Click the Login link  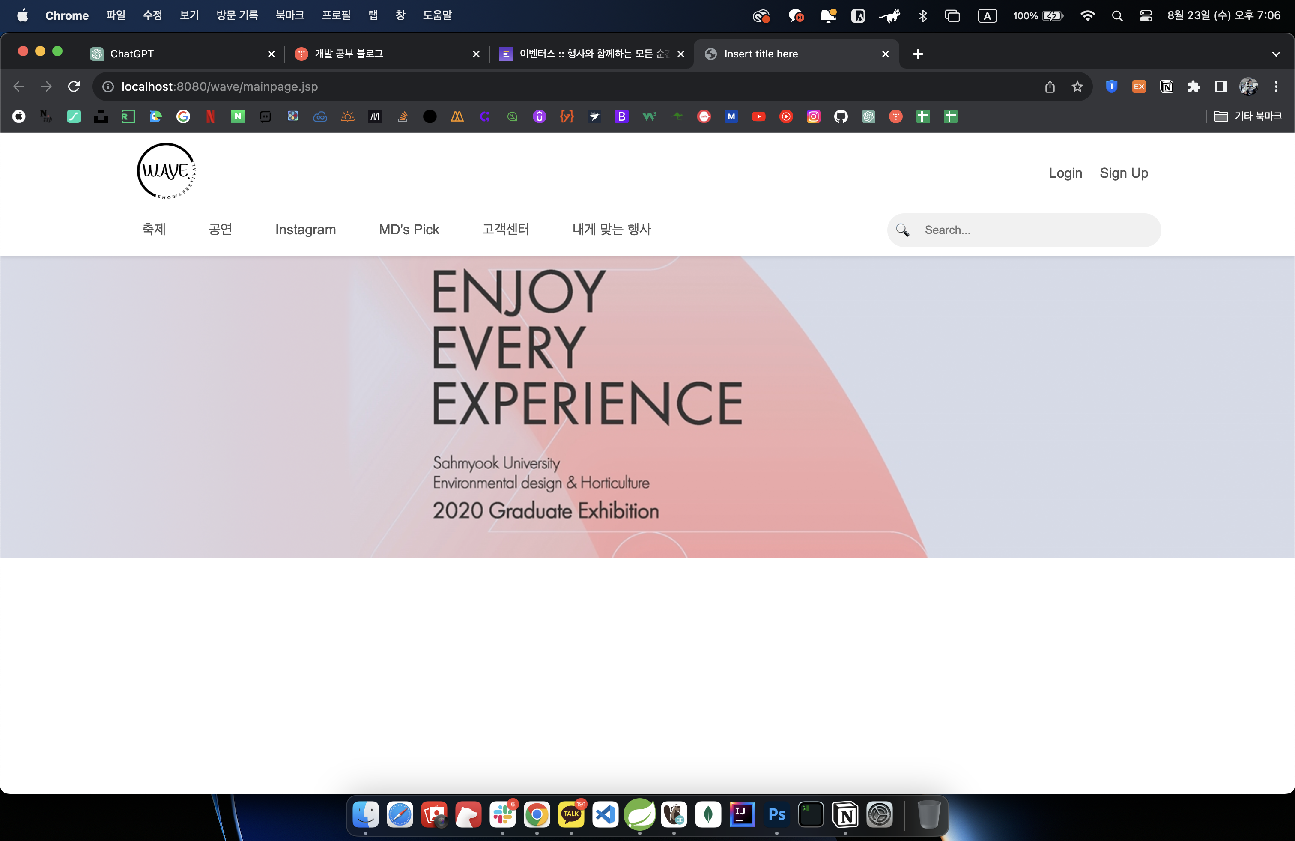click(1065, 173)
